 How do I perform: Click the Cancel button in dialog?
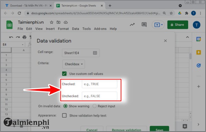[x=92, y=129]
